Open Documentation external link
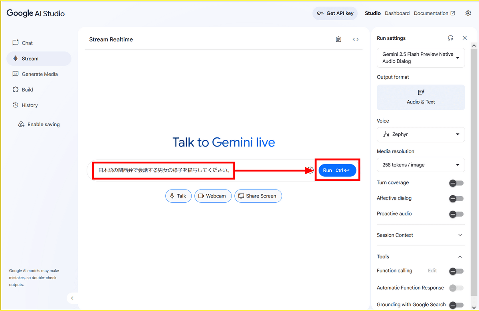The image size is (479, 311). (434, 13)
